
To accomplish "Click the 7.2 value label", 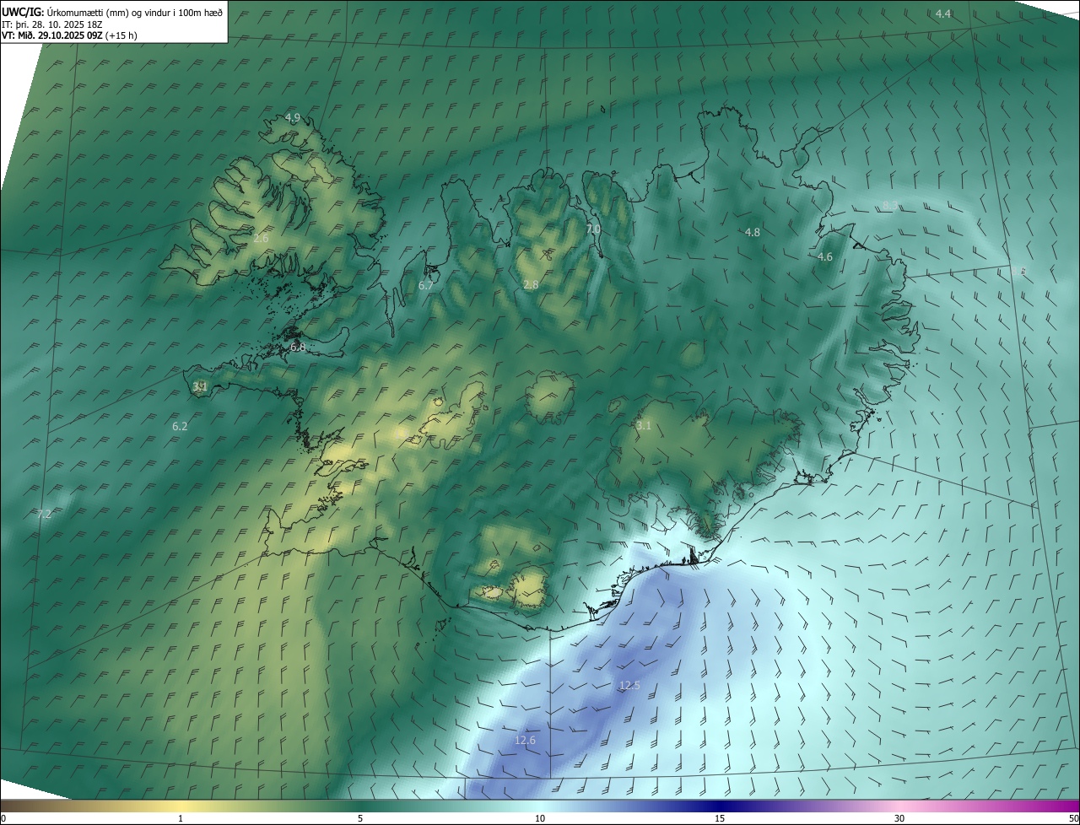I will click(x=44, y=514).
